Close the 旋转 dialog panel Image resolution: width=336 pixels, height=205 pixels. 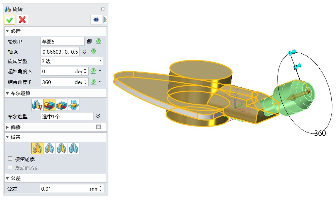tap(103, 9)
